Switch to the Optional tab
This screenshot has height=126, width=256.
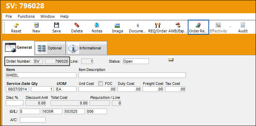click(50, 48)
